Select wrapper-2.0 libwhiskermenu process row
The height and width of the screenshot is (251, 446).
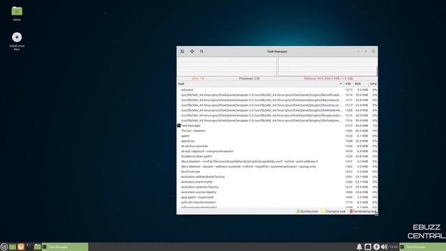click(277, 110)
